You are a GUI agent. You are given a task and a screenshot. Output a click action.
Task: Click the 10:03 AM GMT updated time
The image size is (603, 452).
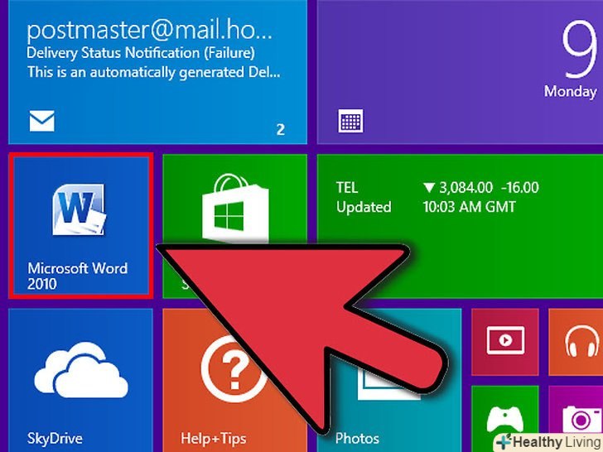coord(469,207)
